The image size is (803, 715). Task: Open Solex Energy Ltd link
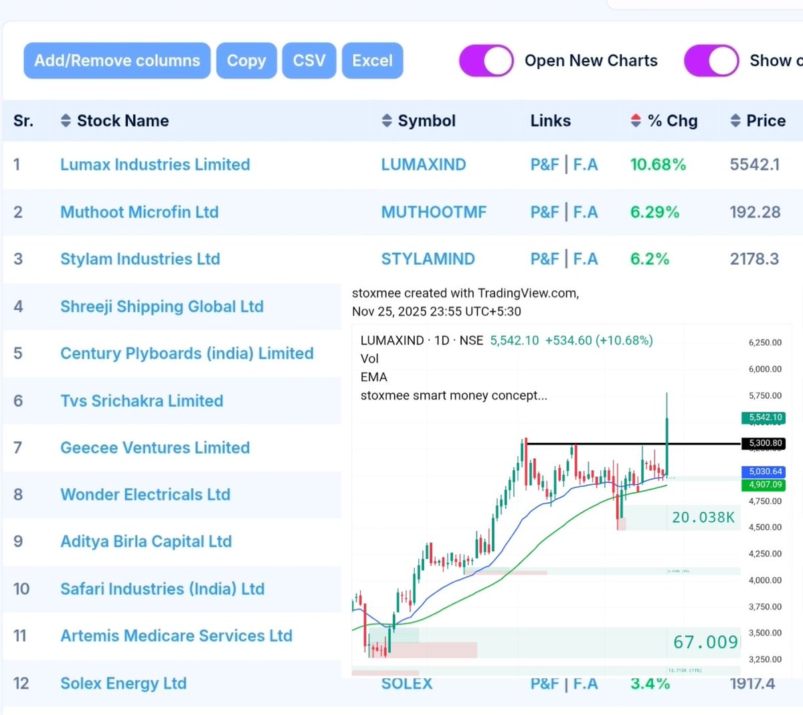[x=123, y=683]
